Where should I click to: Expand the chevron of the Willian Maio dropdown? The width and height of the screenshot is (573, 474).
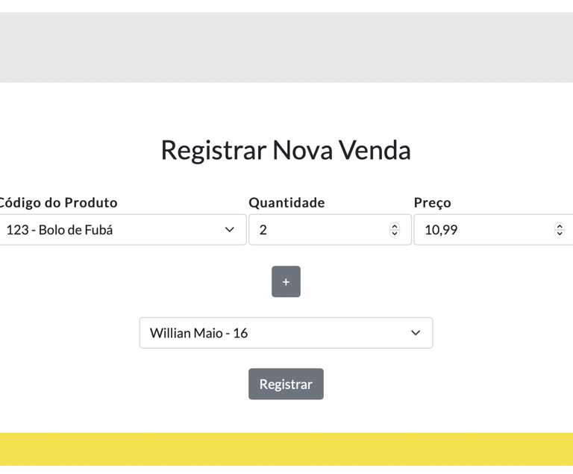point(416,333)
